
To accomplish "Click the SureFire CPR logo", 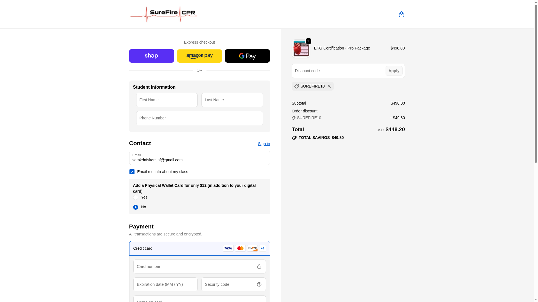I will click(x=163, y=14).
